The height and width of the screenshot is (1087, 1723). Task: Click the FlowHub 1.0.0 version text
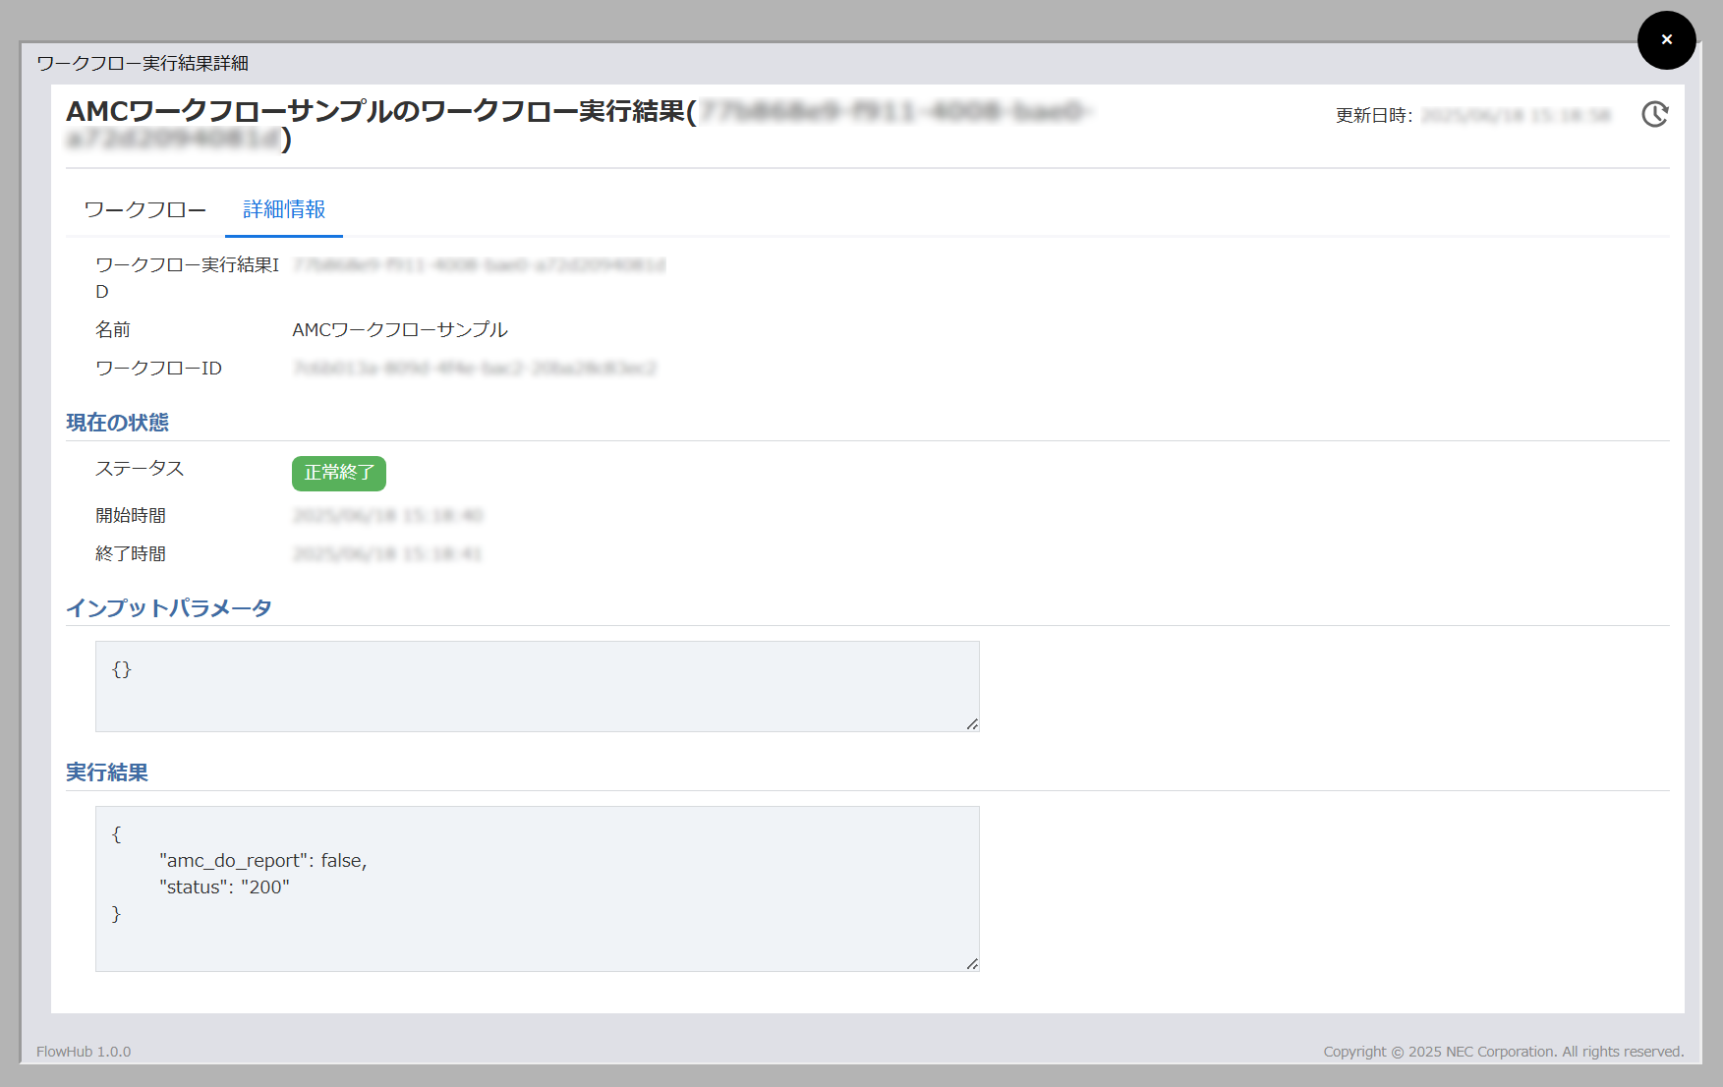84,1052
